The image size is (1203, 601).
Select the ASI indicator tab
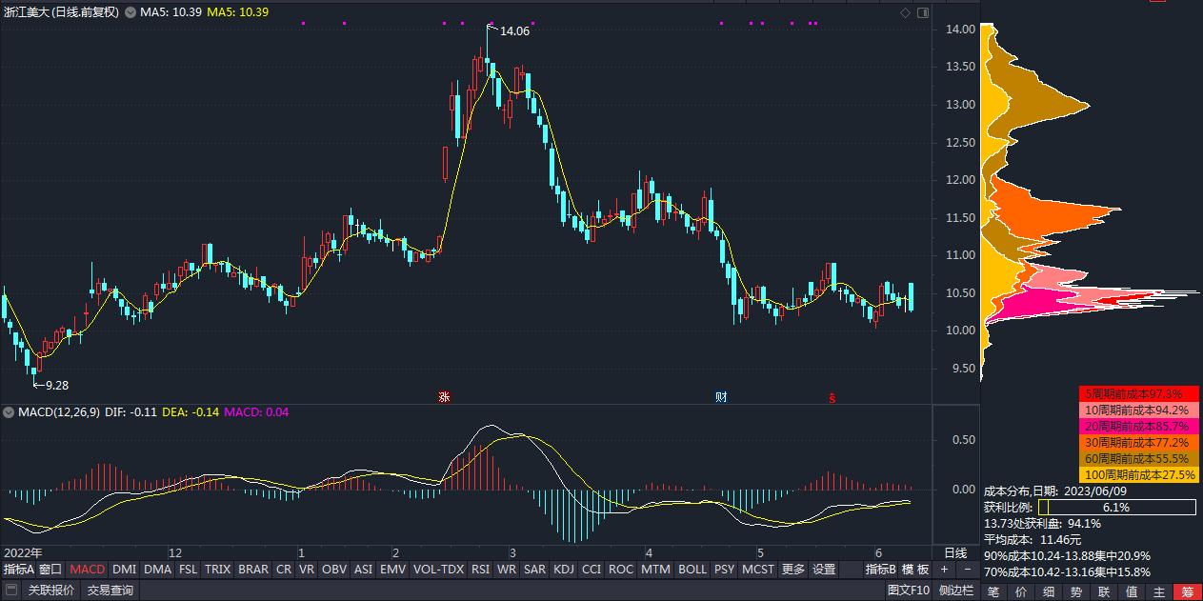363,569
